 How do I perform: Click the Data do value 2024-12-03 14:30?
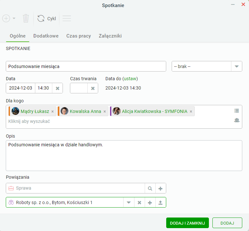coord(123,88)
